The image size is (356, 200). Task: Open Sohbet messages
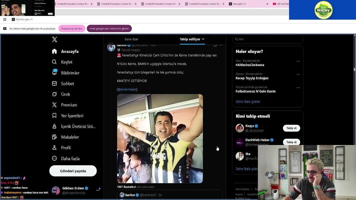click(63, 83)
